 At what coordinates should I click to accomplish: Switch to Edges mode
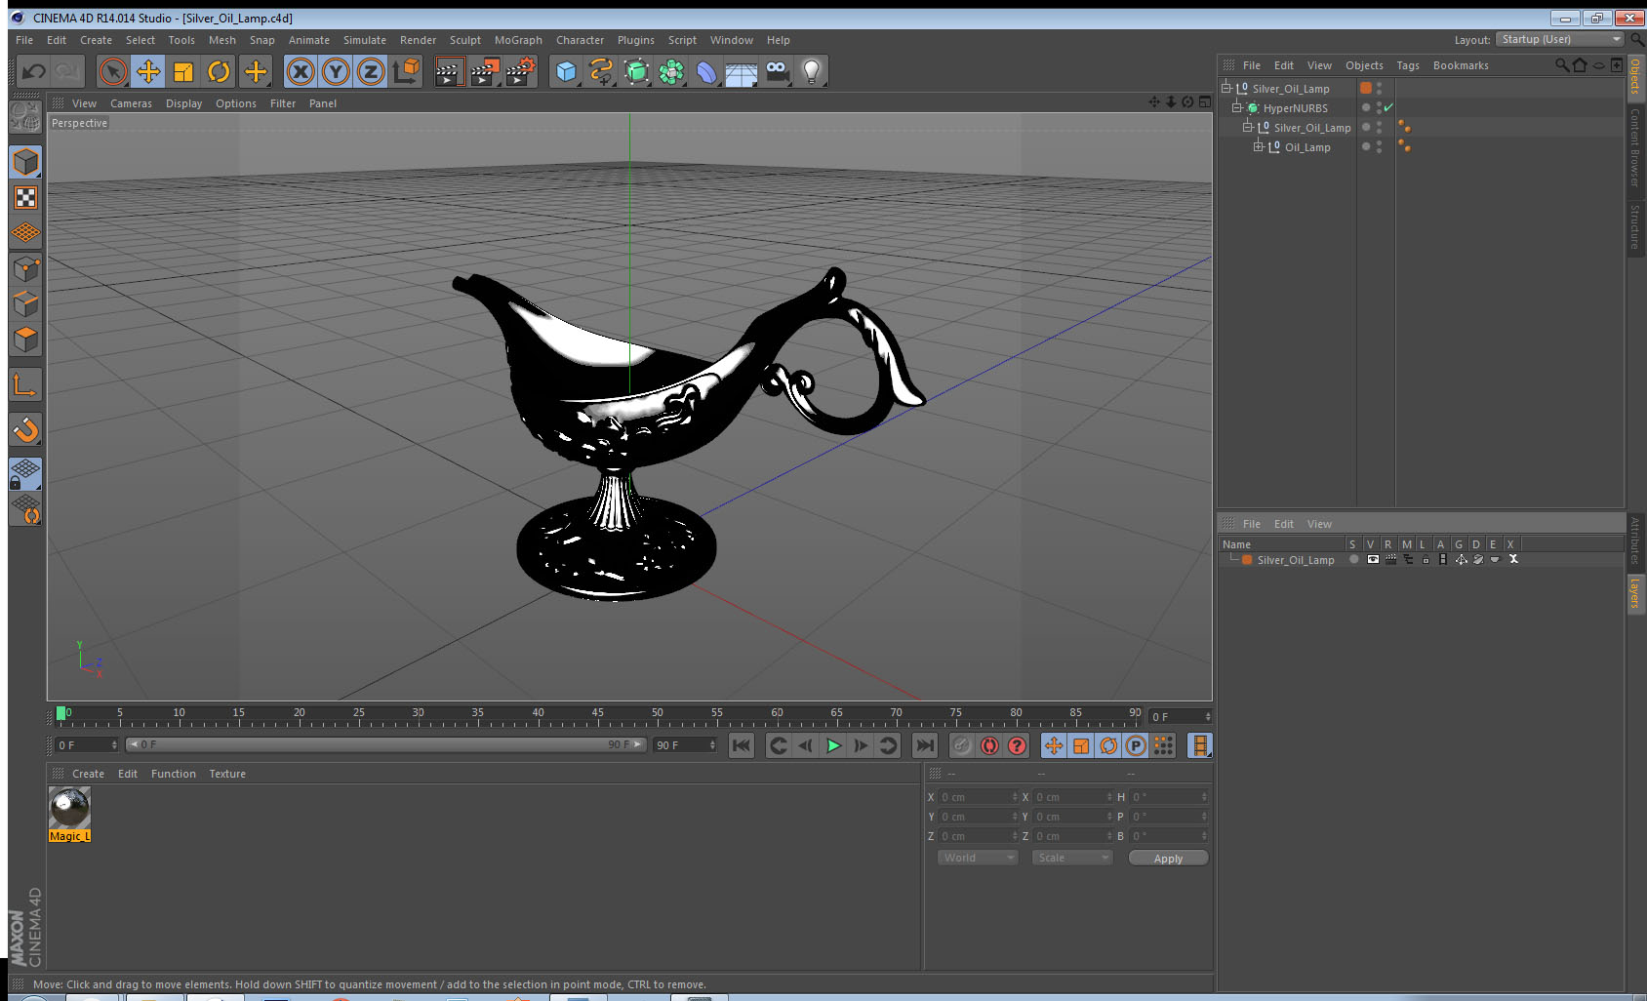pyautogui.click(x=26, y=303)
